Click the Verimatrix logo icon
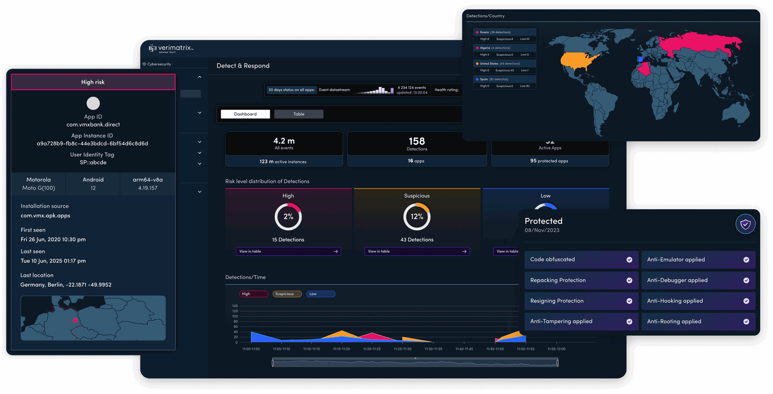Screen dimensions: 773x394 pyautogui.click(x=152, y=48)
